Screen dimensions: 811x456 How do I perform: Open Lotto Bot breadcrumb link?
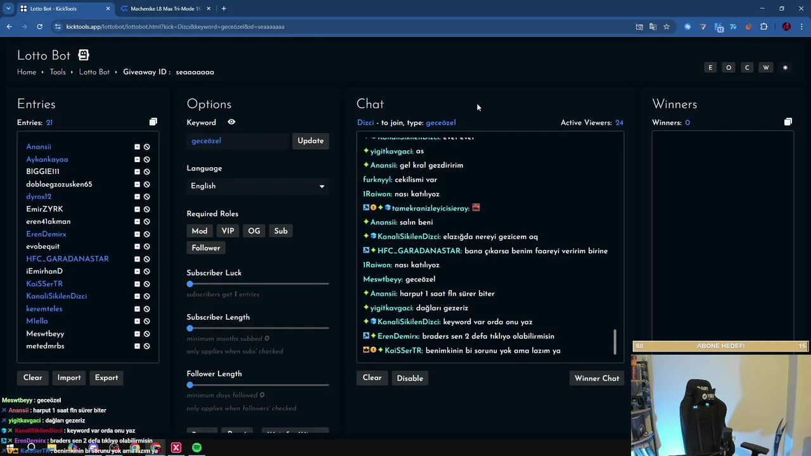click(x=94, y=72)
